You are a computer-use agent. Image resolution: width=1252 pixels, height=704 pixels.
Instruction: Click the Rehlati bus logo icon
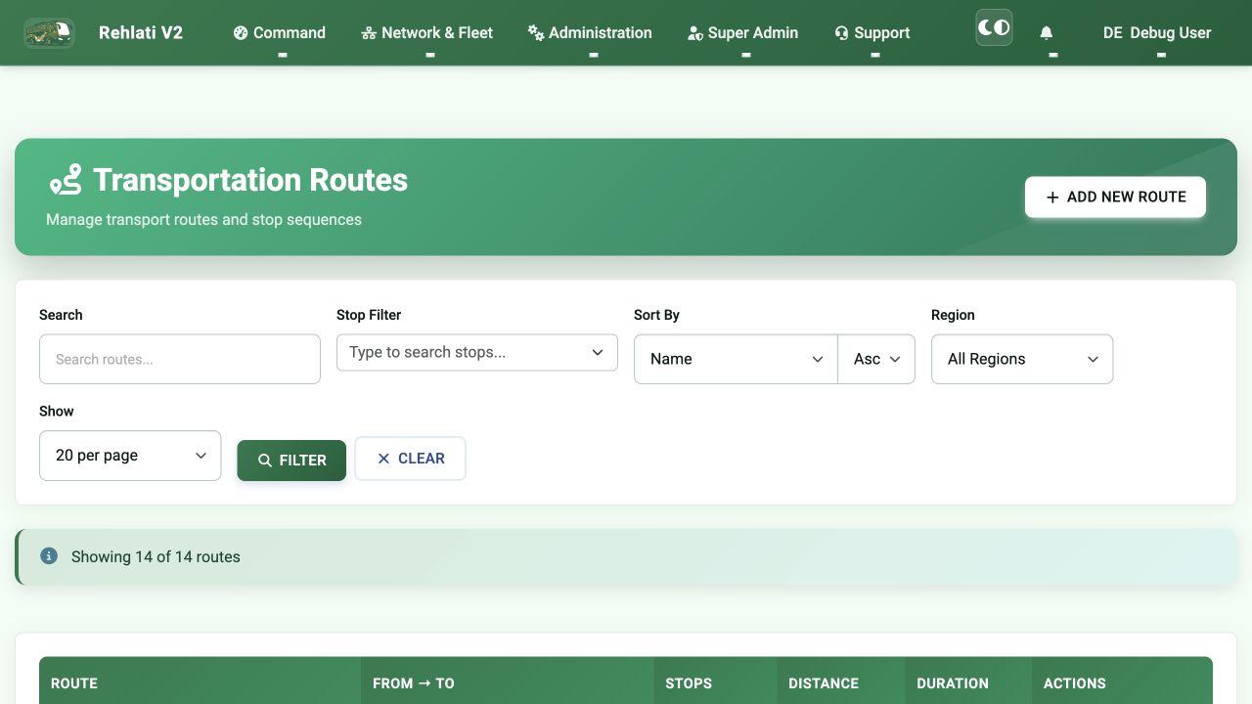click(x=49, y=32)
